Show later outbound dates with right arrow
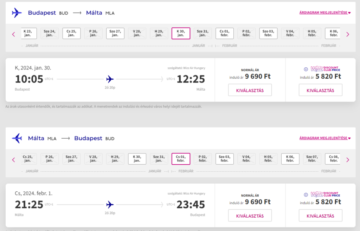The image size is (360, 231). point(348,34)
